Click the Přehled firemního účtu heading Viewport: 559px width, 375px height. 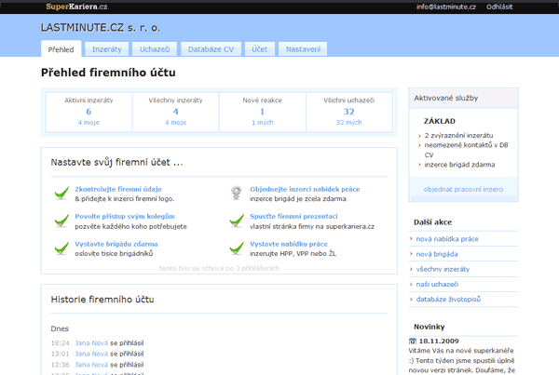108,73
